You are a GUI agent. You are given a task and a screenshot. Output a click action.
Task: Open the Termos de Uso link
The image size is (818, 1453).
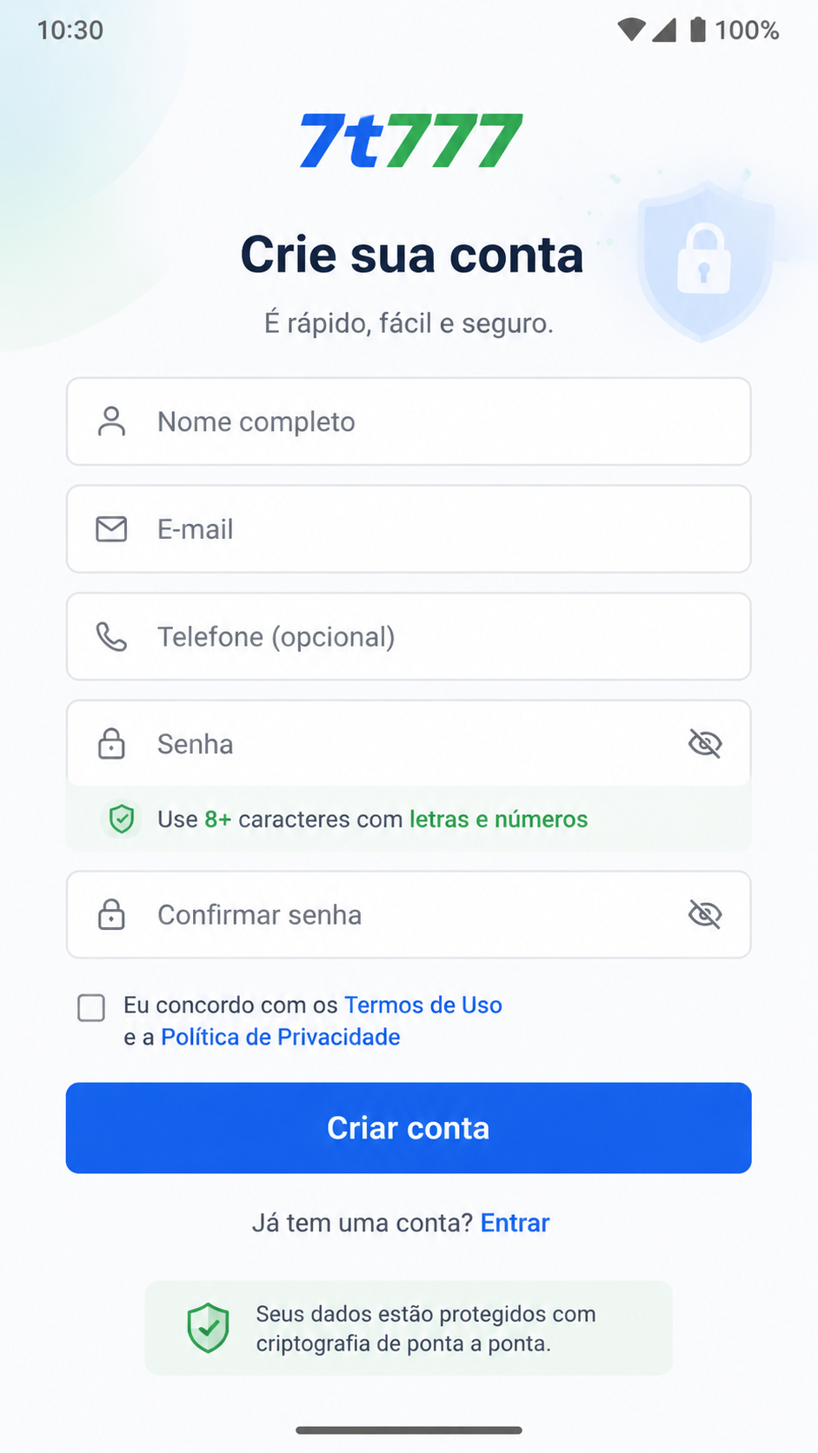click(x=423, y=1005)
